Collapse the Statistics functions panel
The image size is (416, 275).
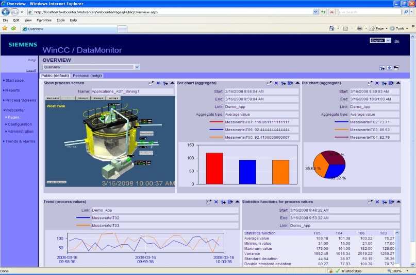(x=398, y=202)
